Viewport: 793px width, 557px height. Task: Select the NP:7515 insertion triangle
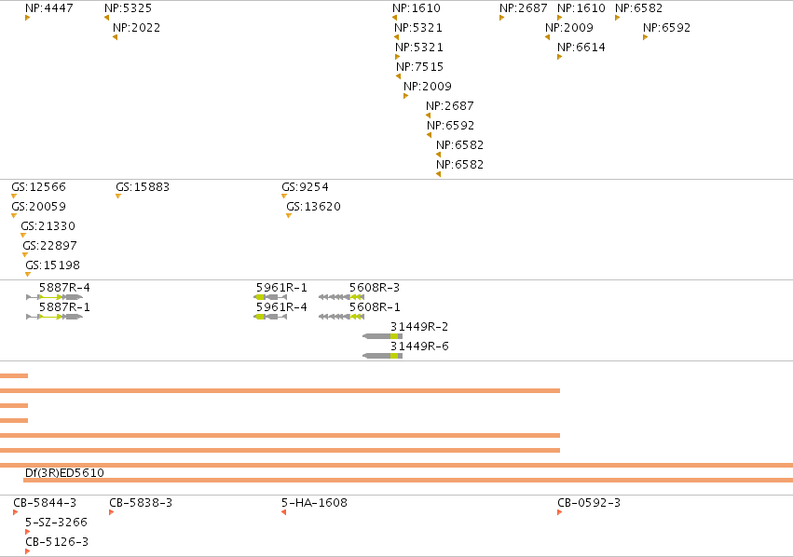click(399, 76)
